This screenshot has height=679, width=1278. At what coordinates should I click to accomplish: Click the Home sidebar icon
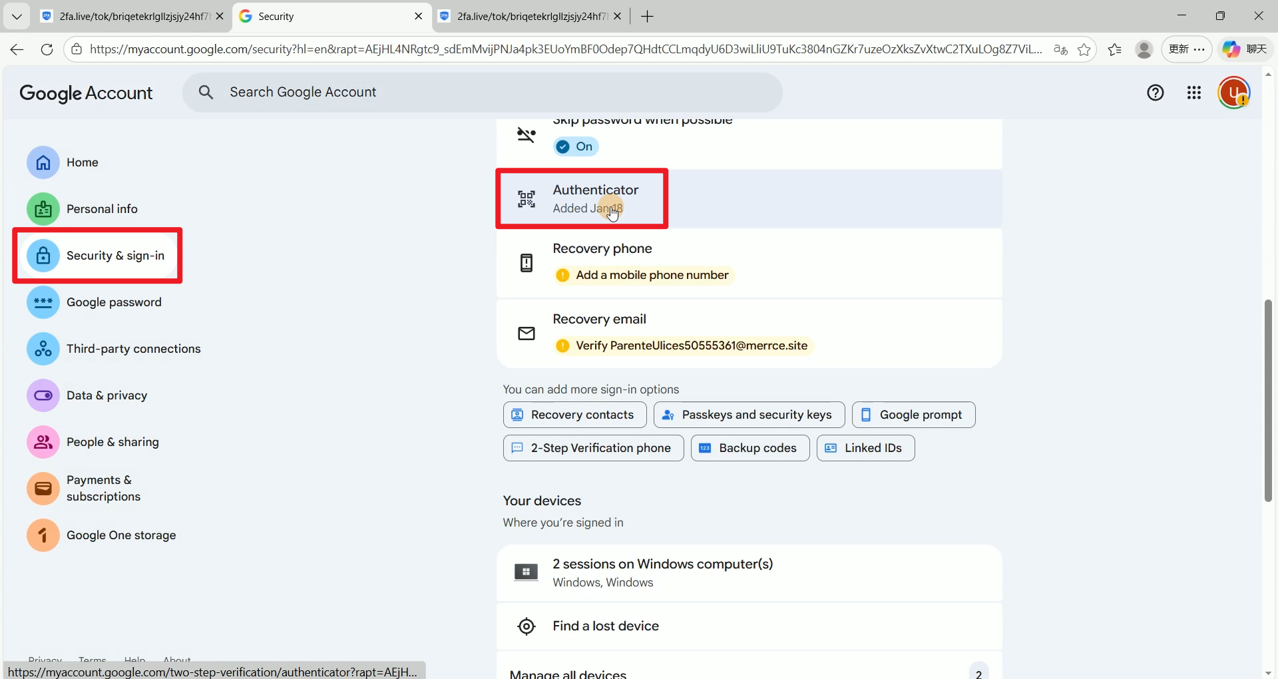coord(43,162)
